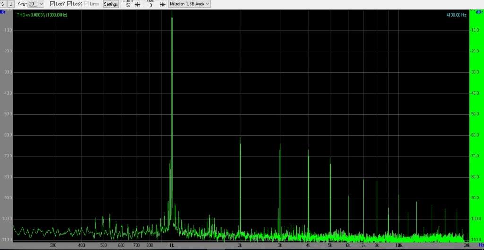Click the 2k frequency axis label
Image resolution: width=484 pixels, height=250 pixels.
(x=240, y=245)
